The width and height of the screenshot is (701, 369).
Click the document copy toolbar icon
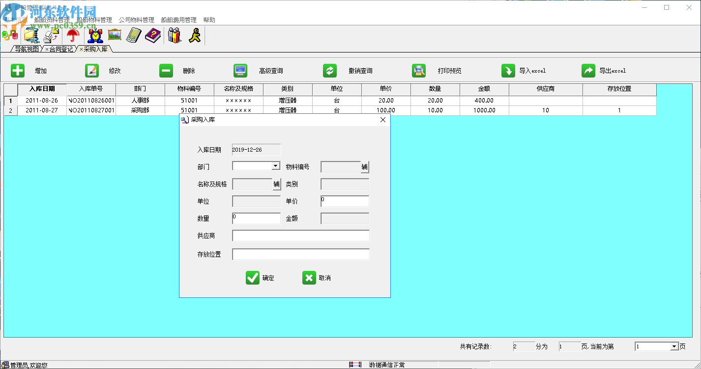coord(52,35)
